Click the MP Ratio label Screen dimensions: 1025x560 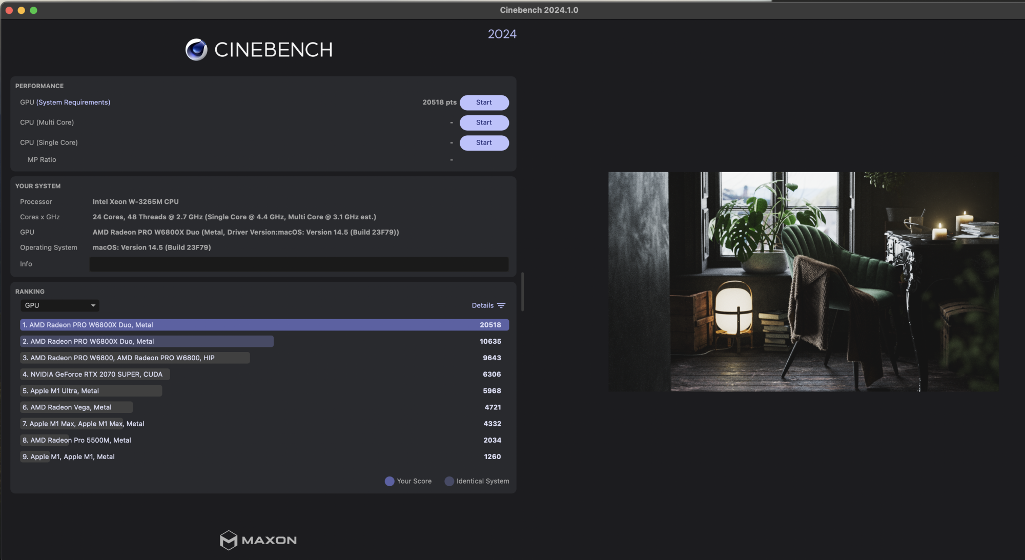click(x=42, y=160)
